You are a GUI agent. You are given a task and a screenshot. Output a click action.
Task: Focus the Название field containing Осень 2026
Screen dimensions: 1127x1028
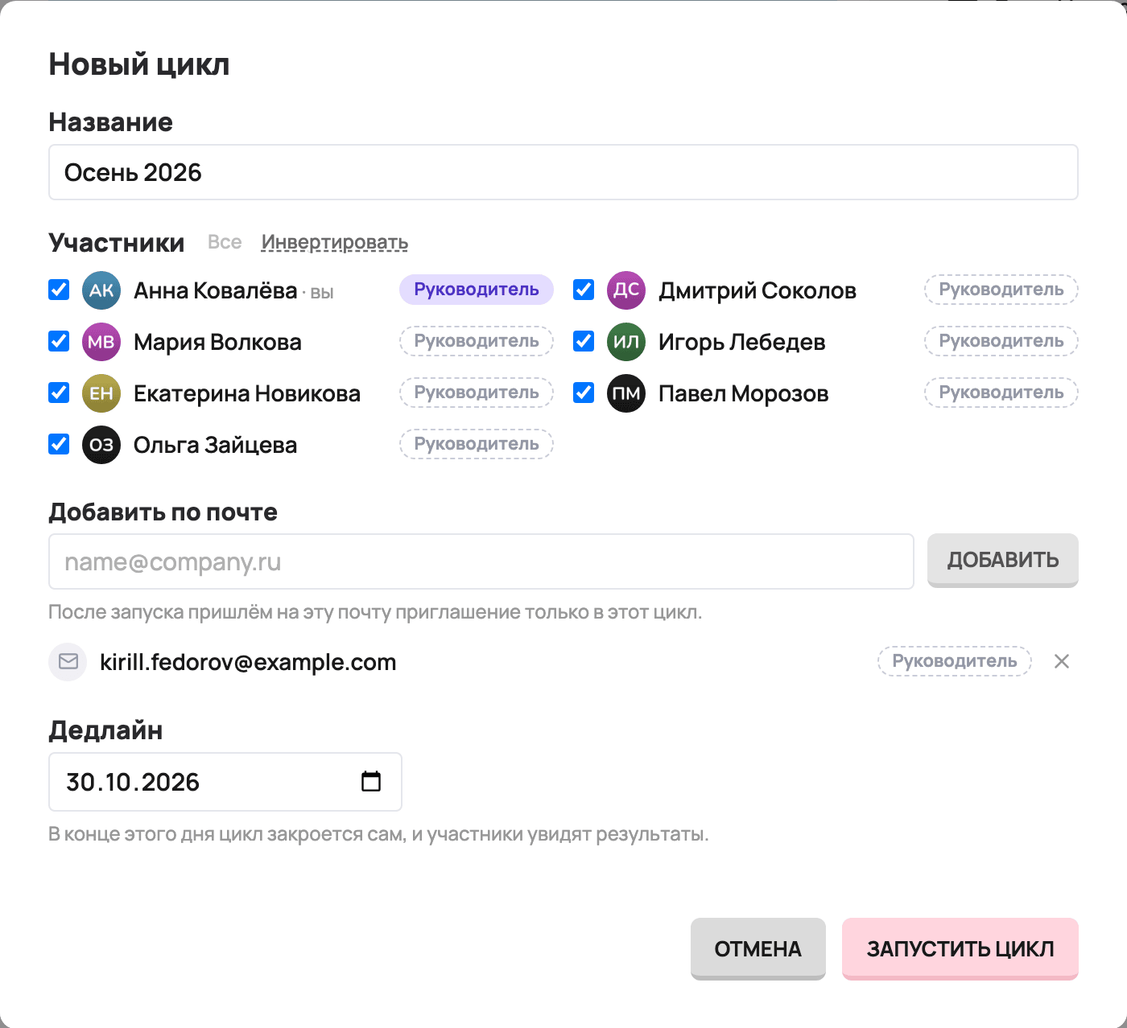563,172
